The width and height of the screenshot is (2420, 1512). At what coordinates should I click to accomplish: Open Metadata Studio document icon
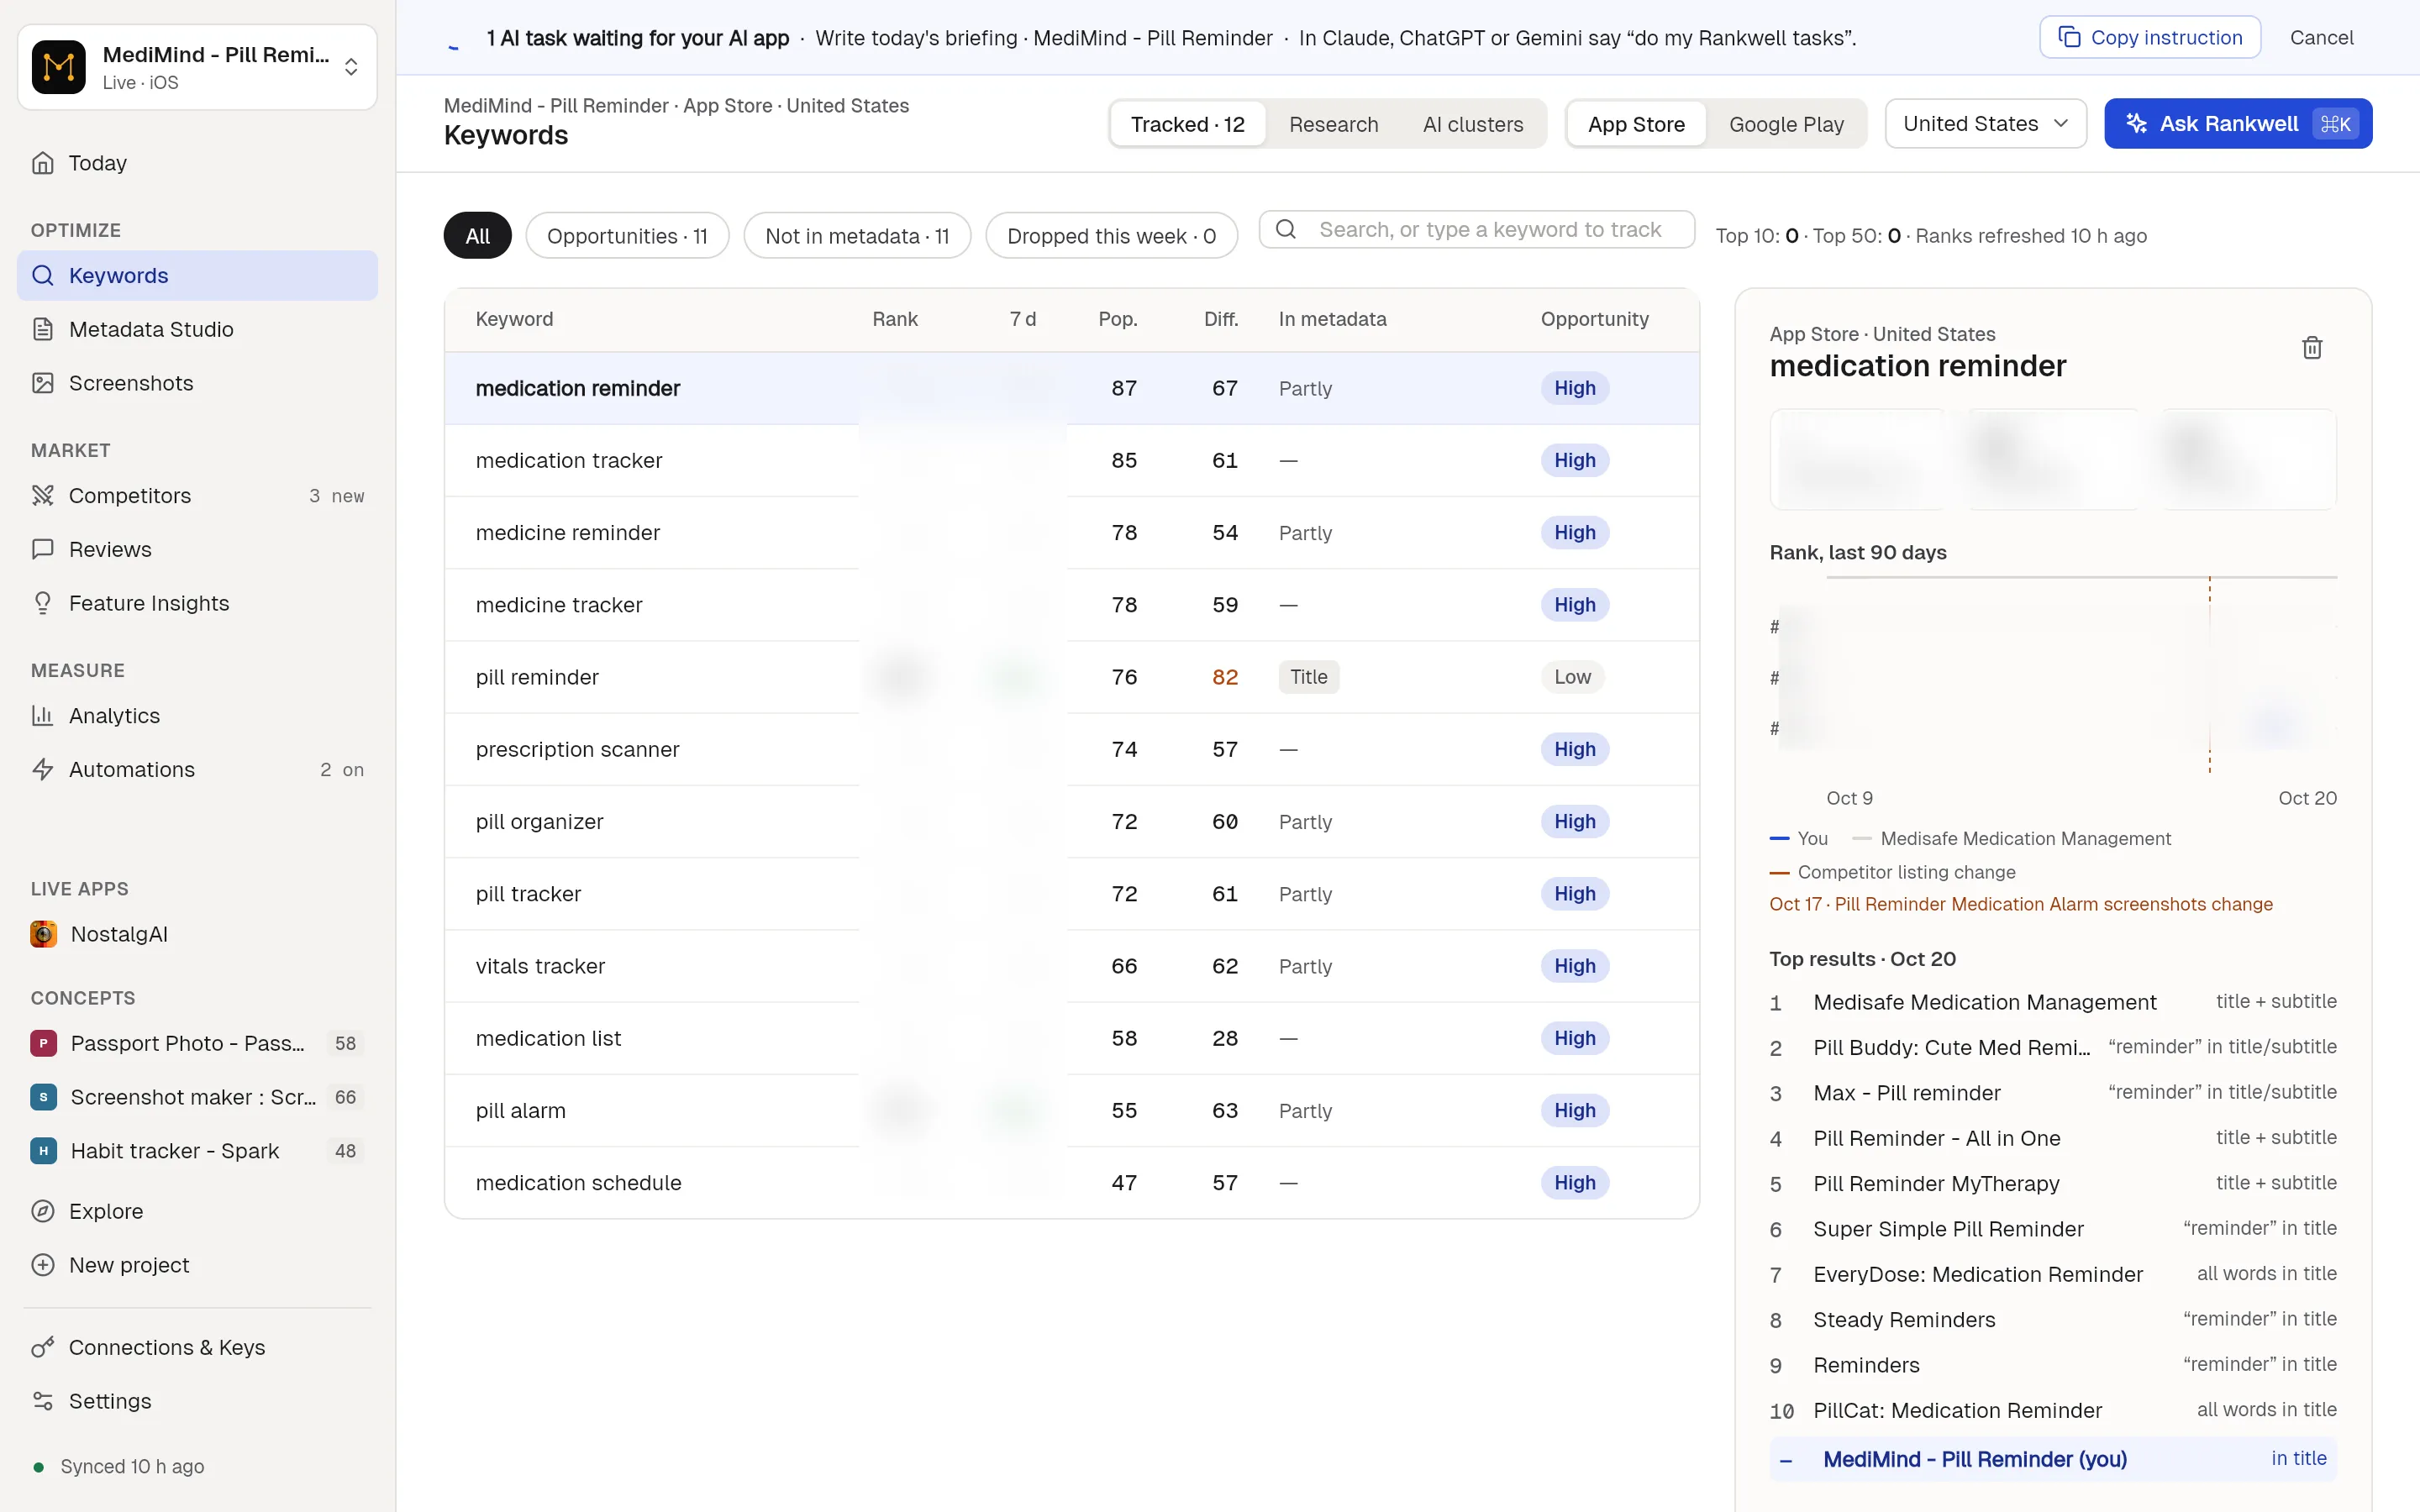[x=43, y=329]
